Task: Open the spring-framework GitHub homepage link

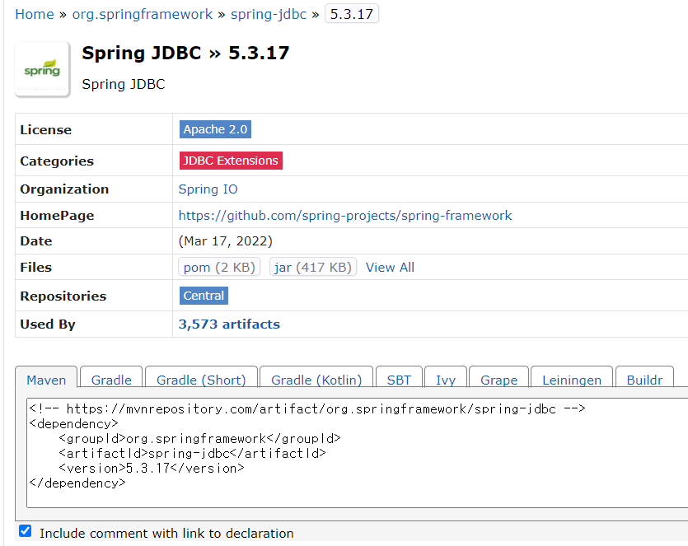Action: (x=344, y=215)
